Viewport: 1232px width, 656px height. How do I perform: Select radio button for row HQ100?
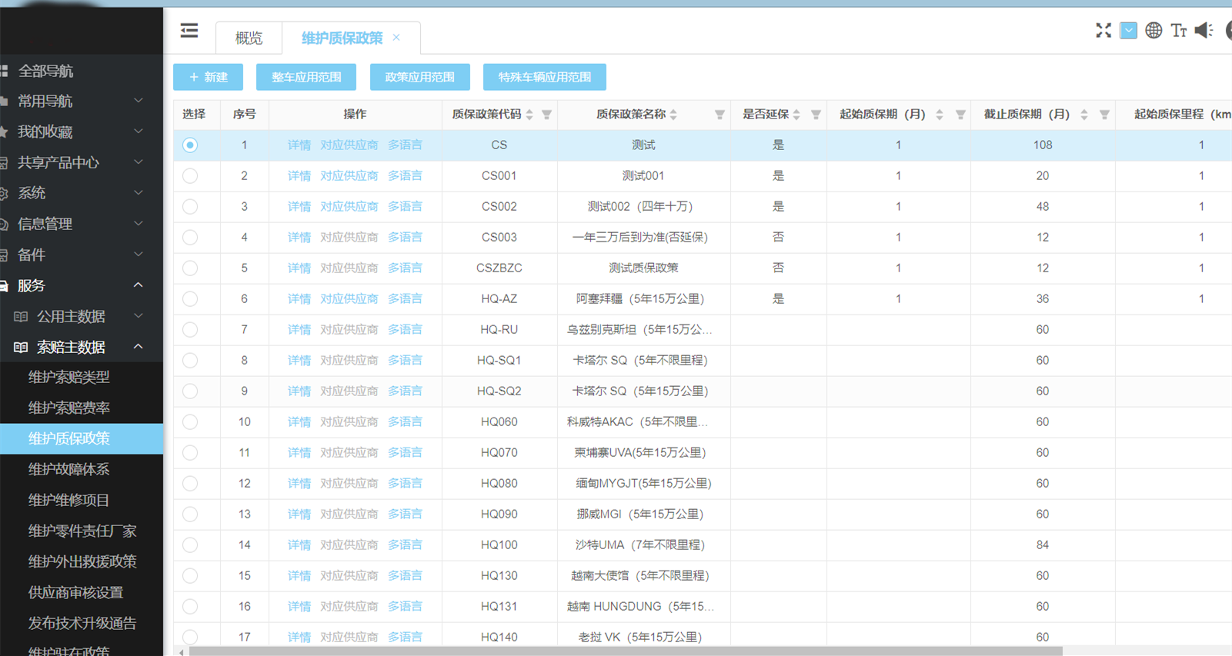190,544
